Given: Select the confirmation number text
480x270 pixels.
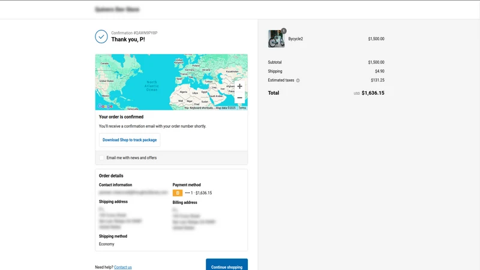Looking at the screenshot, I should (x=134, y=33).
